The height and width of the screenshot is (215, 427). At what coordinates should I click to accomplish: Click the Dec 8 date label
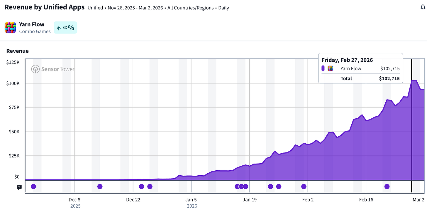click(x=74, y=200)
